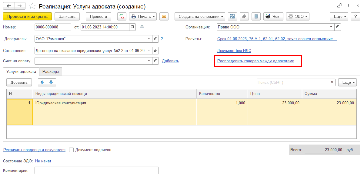Click the document structure icon in toolbar
This screenshot has width=364, height=176.
pos(232,16)
